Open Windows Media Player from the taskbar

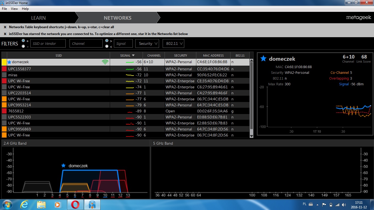[x=57, y=205]
